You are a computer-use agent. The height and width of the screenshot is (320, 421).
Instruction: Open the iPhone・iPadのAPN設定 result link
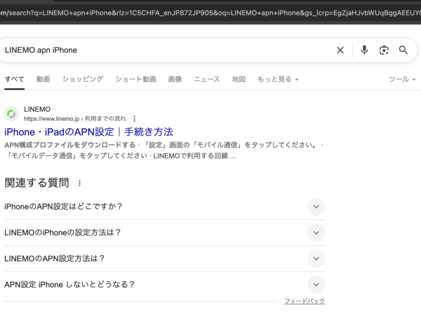pos(89,132)
